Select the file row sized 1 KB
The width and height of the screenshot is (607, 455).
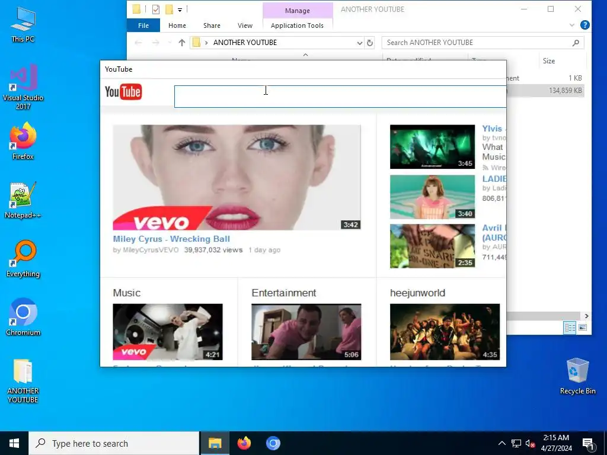(545, 78)
